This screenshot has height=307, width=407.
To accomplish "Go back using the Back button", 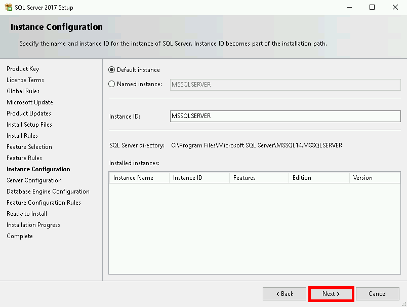I will tap(284, 294).
